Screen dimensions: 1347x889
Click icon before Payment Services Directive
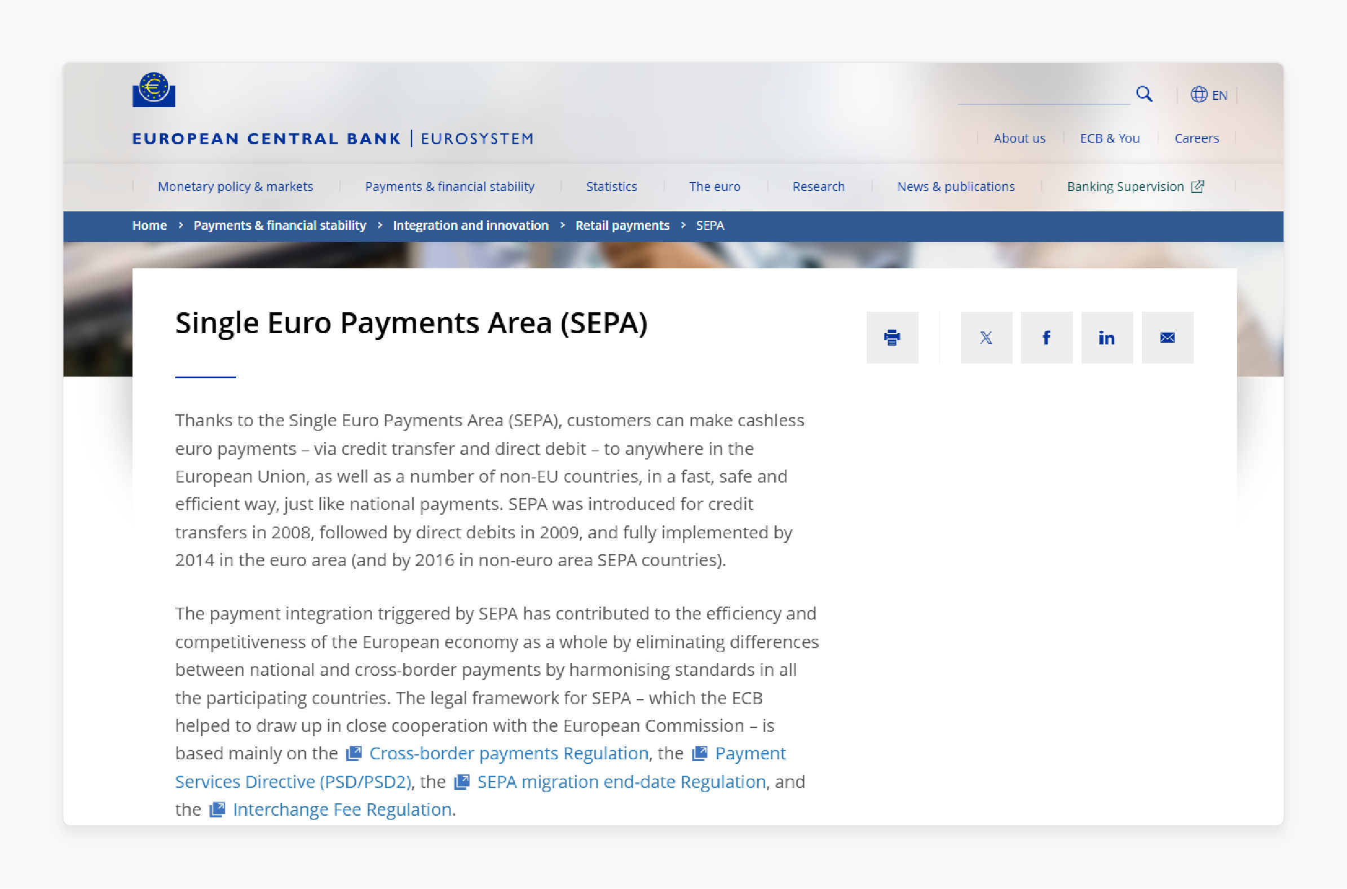(700, 753)
